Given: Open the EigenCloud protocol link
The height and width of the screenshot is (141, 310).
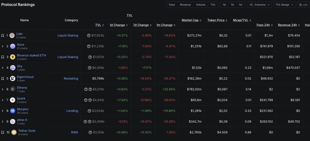Looking at the screenshot, I should [x=25, y=77].
